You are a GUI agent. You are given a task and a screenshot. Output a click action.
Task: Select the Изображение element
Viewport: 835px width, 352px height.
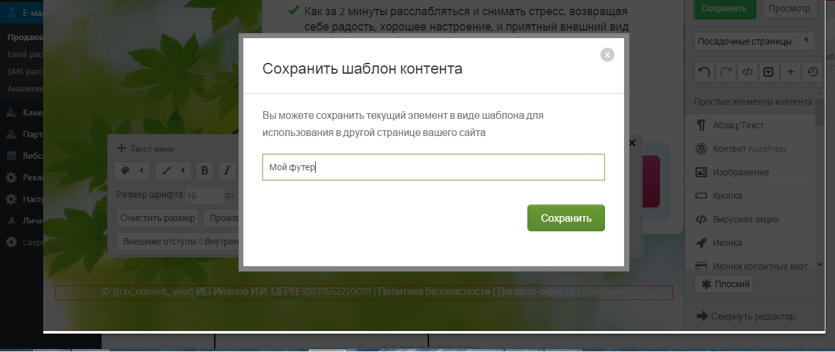tap(750, 172)
